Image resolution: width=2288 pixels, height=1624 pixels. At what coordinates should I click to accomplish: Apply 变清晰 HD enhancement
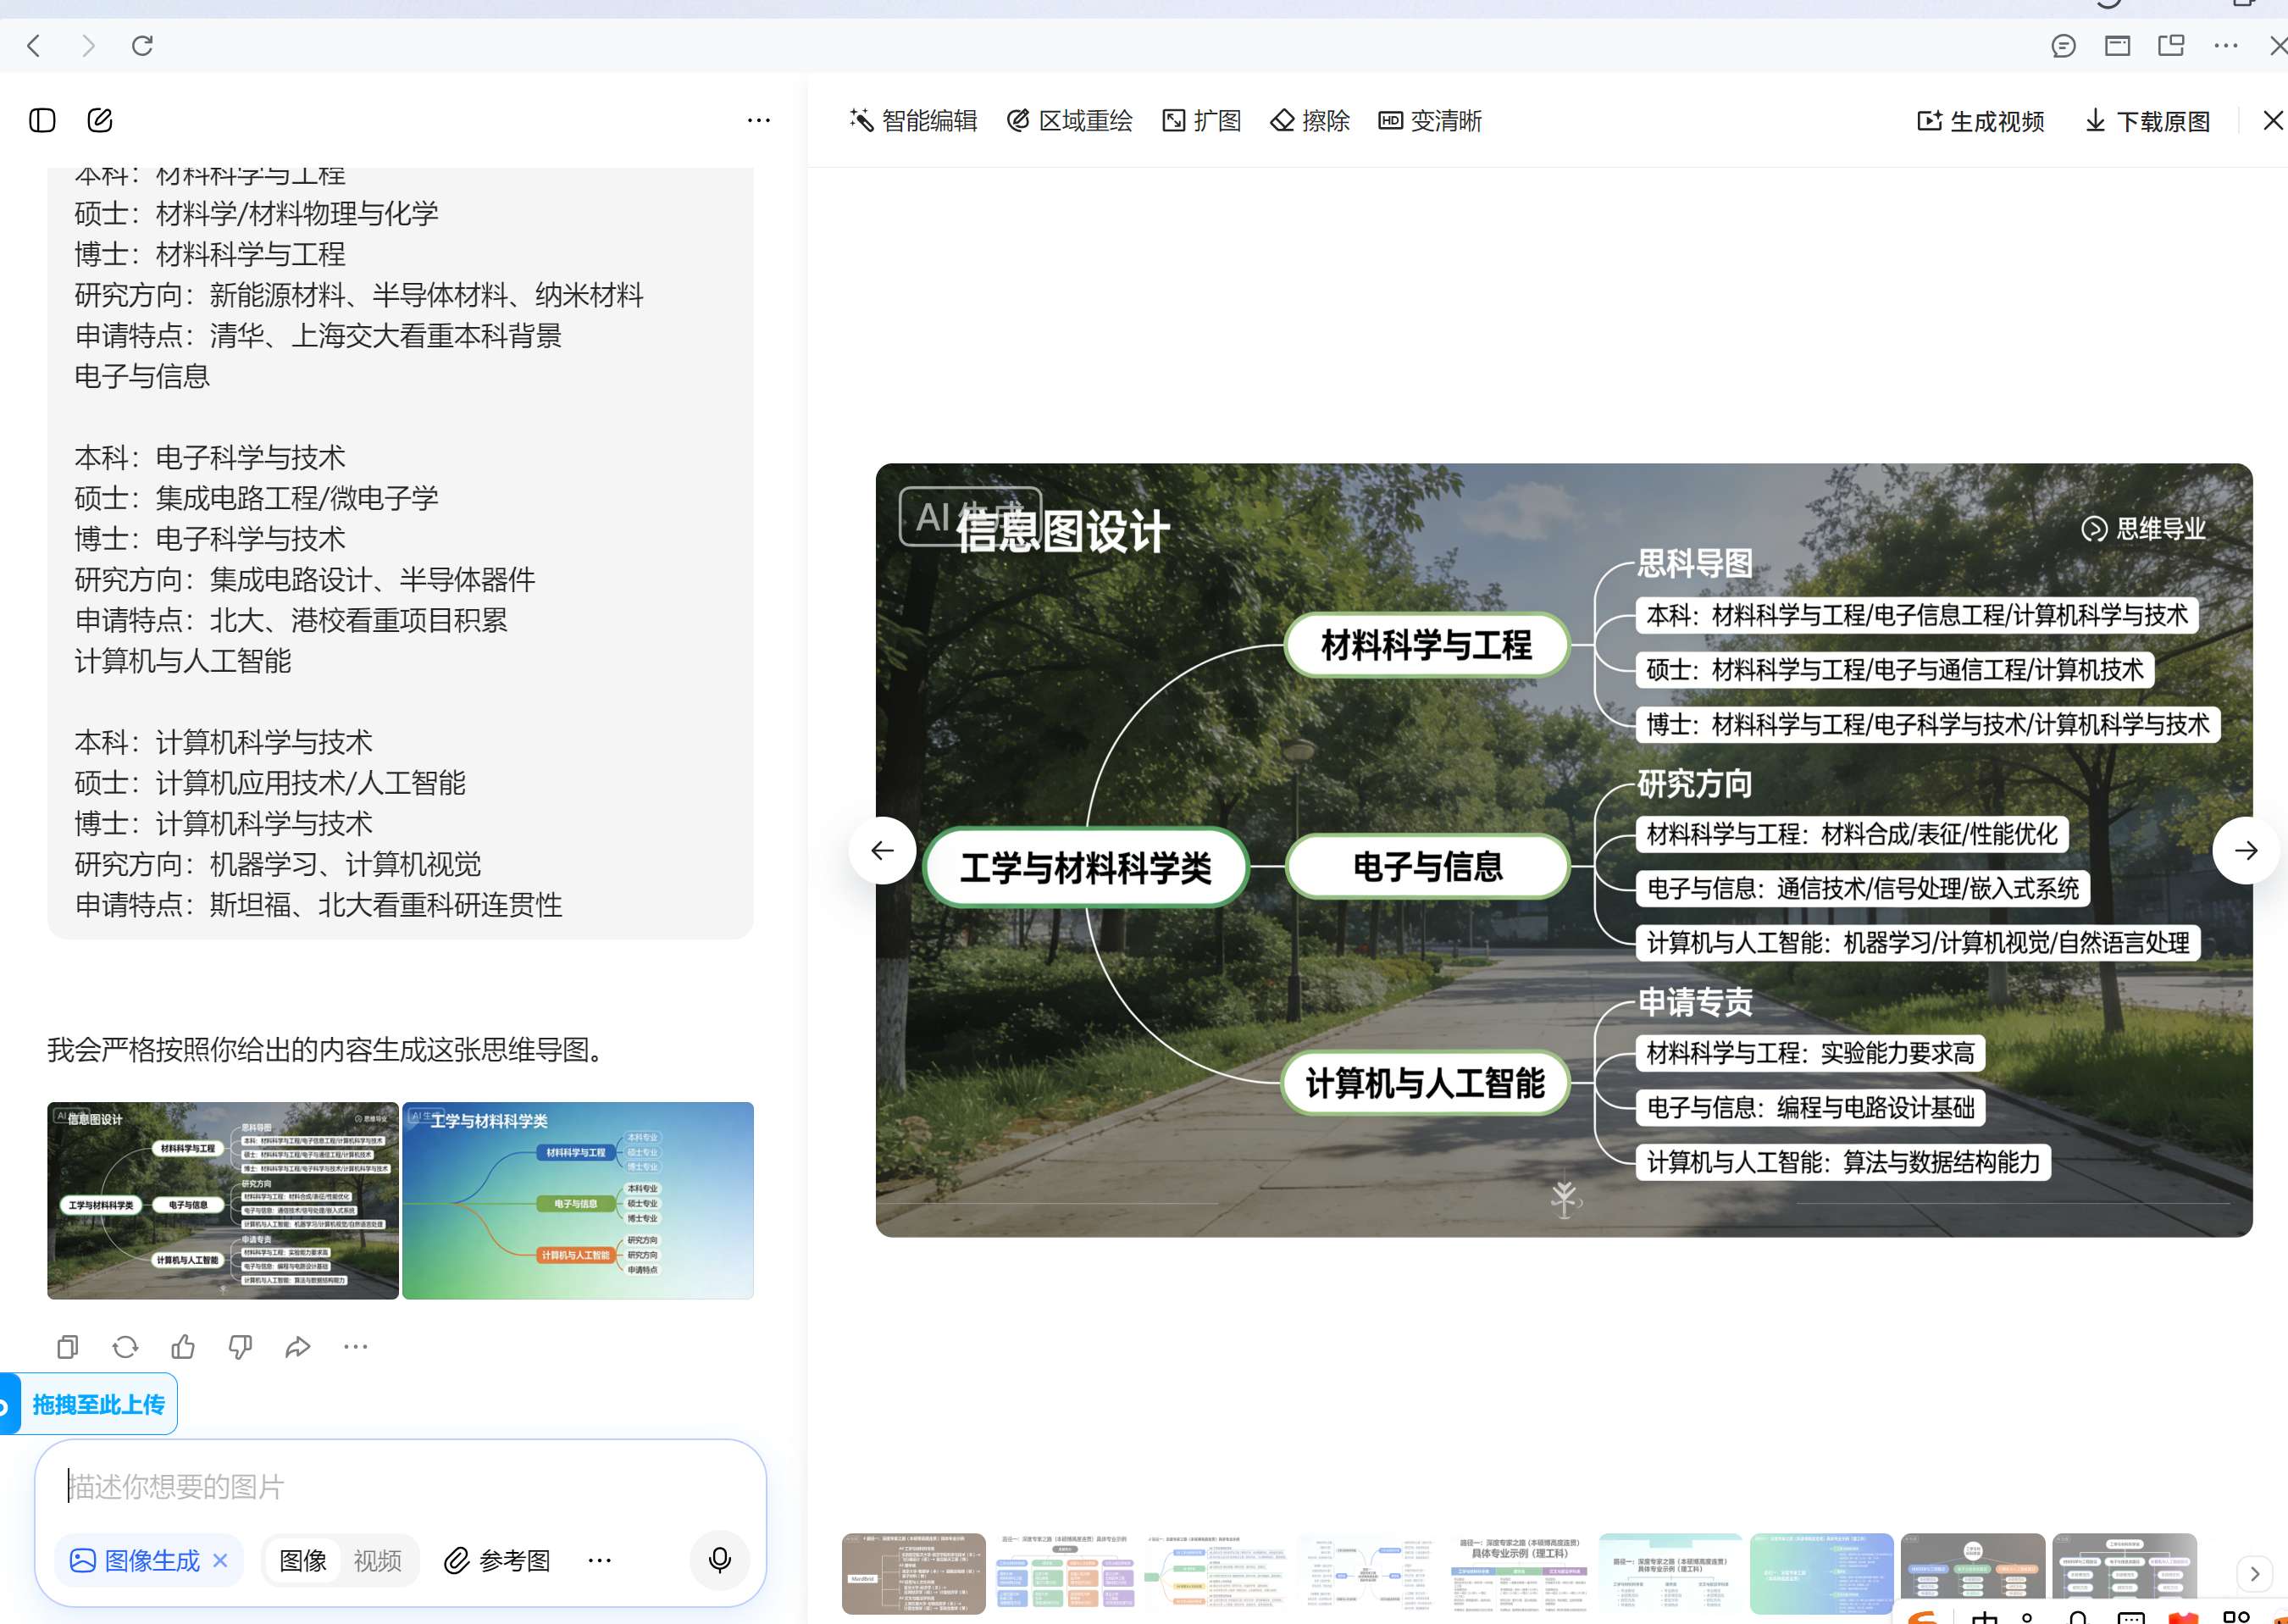(x=1430, y=121)
